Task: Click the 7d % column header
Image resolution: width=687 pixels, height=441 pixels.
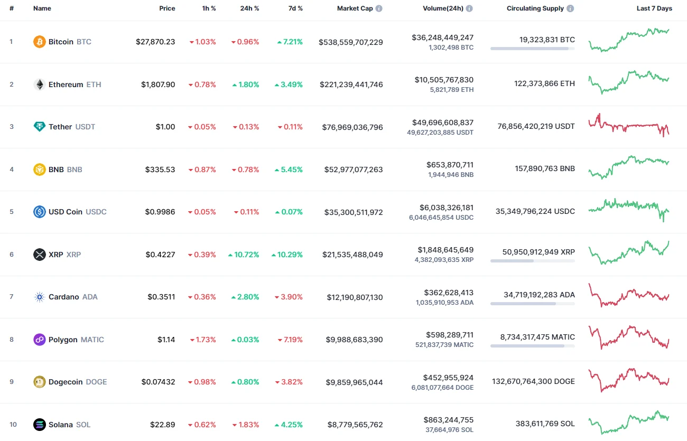Action: pos(295,8)
